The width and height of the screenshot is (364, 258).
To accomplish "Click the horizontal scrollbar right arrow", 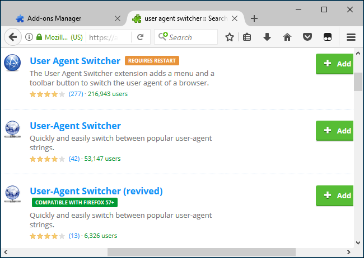I will click(x=349, y=252).
